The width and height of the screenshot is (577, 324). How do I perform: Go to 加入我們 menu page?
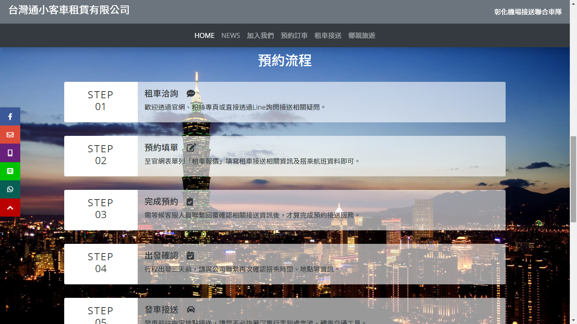[x=260, y=35]
